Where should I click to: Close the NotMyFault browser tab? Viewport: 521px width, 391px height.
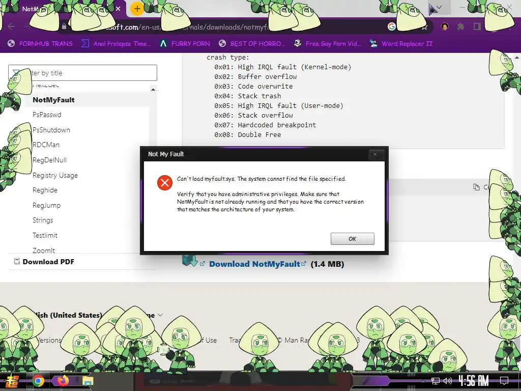point(118,9)
